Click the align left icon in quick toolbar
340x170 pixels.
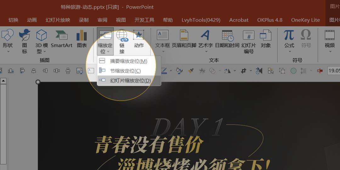pos(22,71)
